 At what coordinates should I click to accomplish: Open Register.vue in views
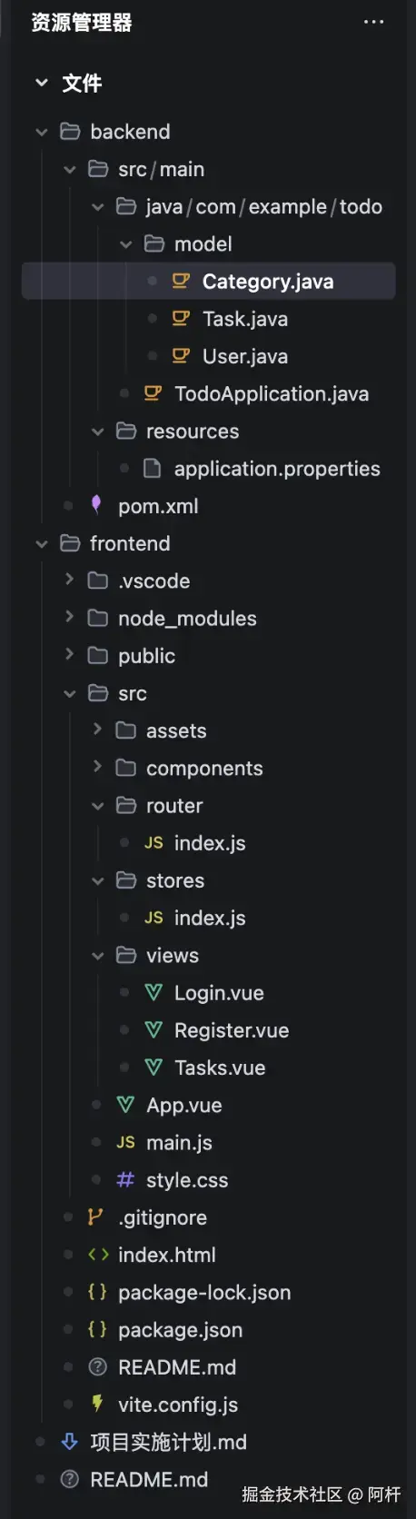pyautogui.click(x=231, y=1030)
